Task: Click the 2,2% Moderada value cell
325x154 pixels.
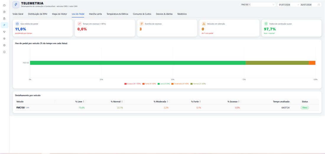Action: (166, 108)
